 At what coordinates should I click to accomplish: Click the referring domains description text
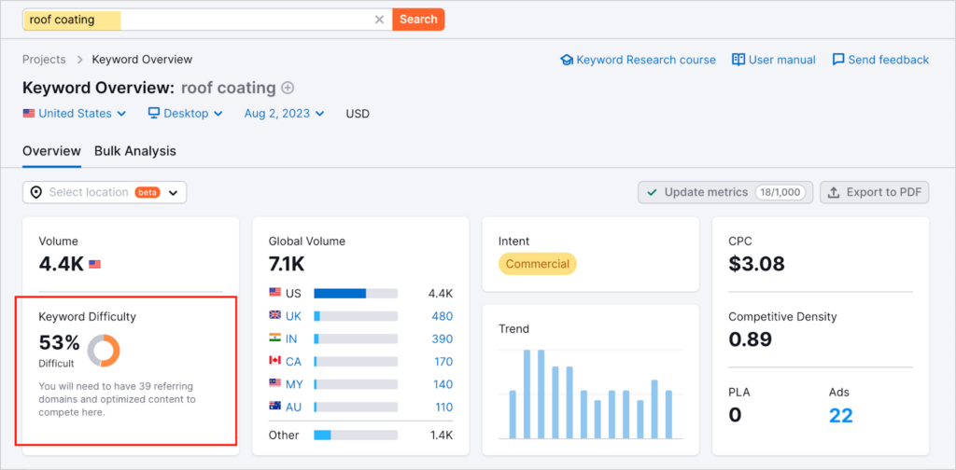117,399
